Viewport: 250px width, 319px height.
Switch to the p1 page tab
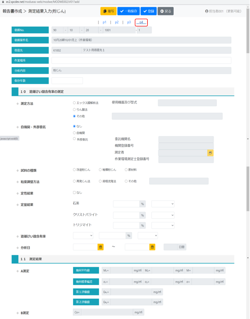[105, 22]
